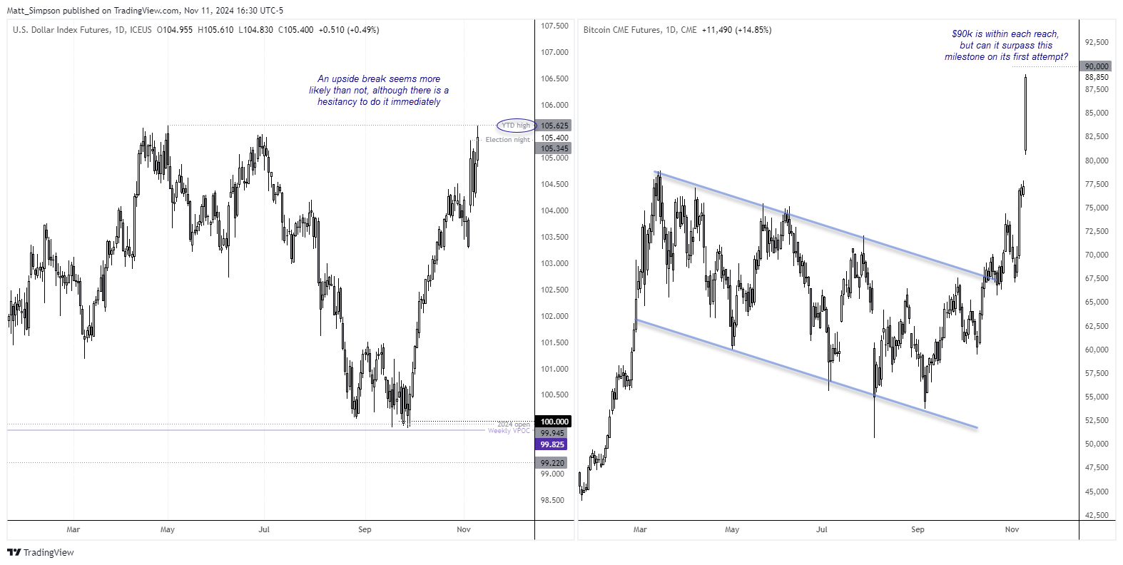Click the 2024 open line label
Image resolution: width=1123 pixels, height=565 pixels.
[x=514, y=424]
